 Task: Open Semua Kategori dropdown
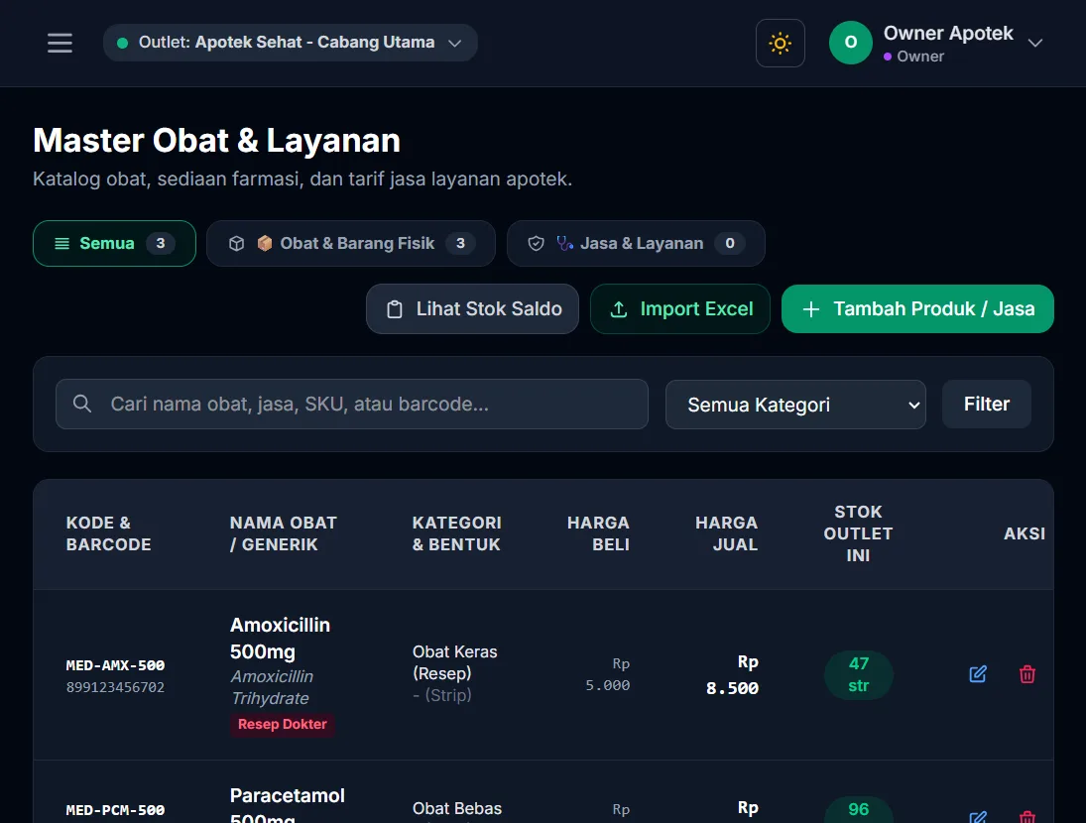[x=795, y=405]
